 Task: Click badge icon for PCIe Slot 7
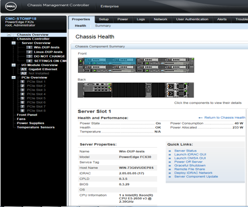[x=22, y=106]
